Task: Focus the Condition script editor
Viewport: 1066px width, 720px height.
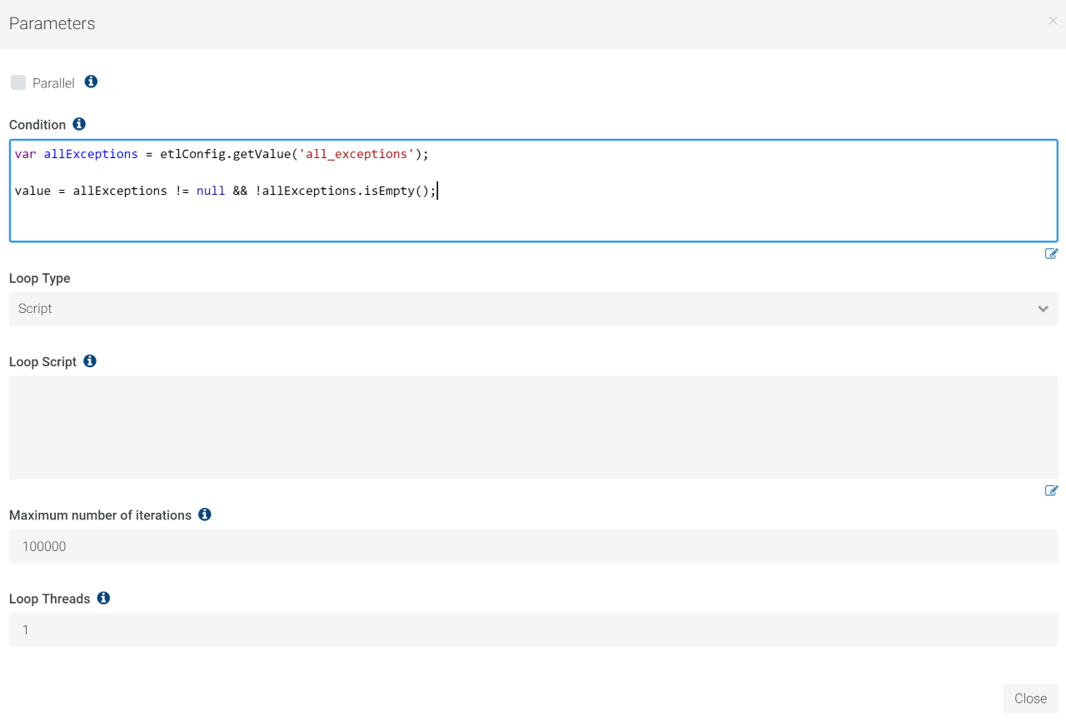Action: pyautogui.click(x=533, y=221)
